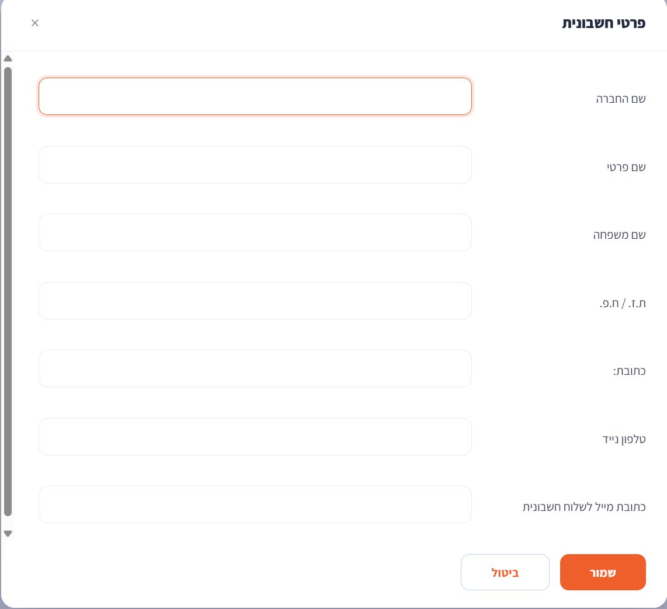This screenshot has width=667, height=609.
Task: Focus the ת.ז. / ח.פ. input field
Action: (255, 301)
